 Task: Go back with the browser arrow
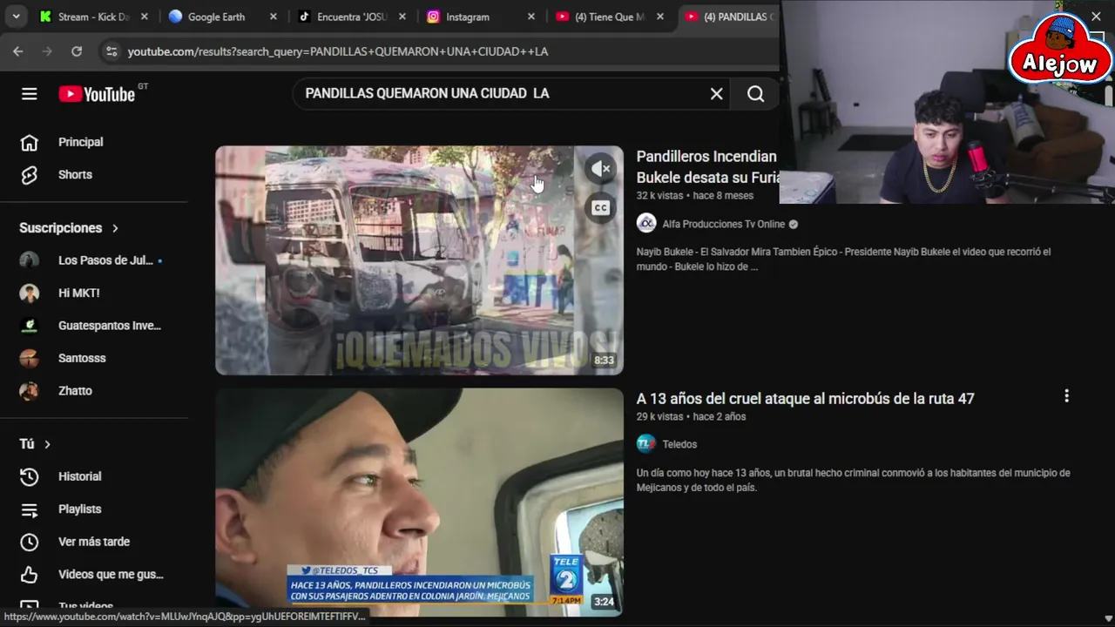(18, 51)
